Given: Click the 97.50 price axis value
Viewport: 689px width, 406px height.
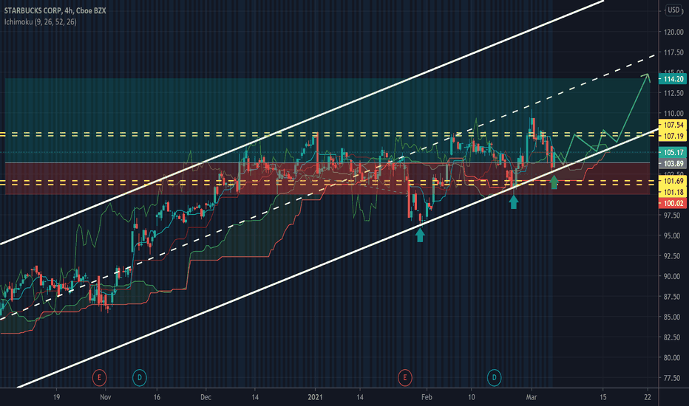Looking at the screenshot, I should [x=673, y=215].
